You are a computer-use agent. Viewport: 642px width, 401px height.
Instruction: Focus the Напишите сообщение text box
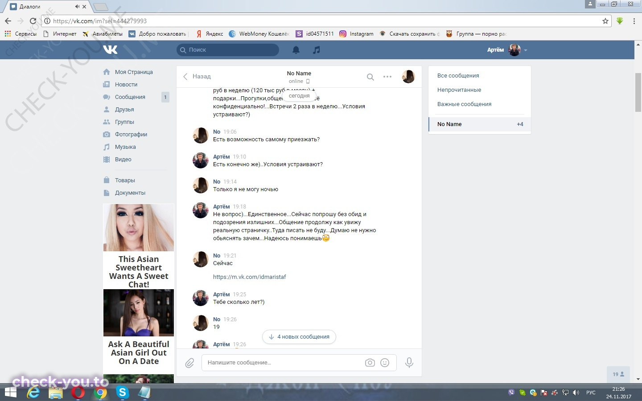pos(284,363)
